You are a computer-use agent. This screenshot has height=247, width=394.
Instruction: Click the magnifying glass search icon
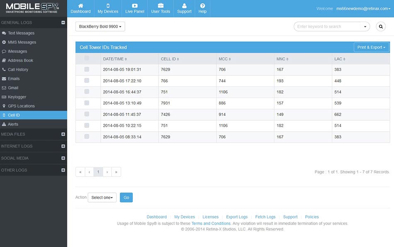coord(380,27)
